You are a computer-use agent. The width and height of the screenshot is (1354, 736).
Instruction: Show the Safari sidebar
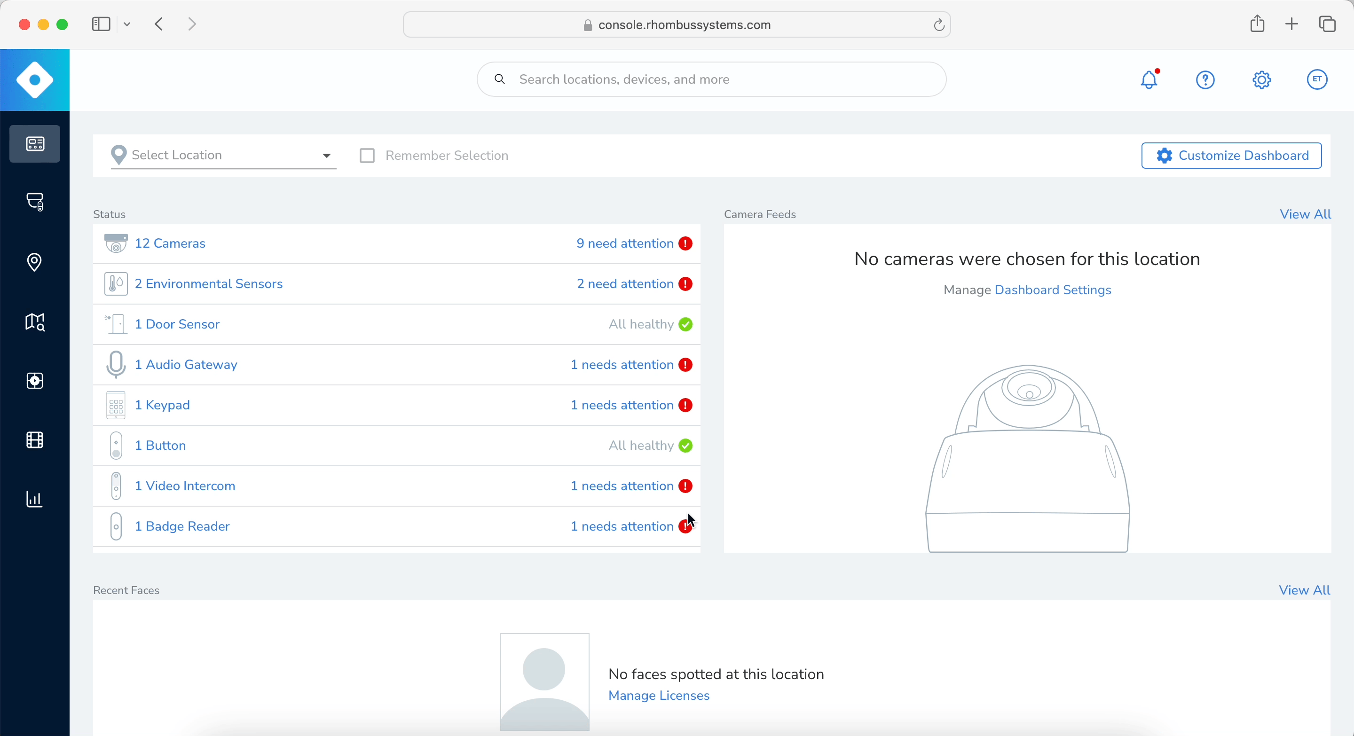point(101,24)
